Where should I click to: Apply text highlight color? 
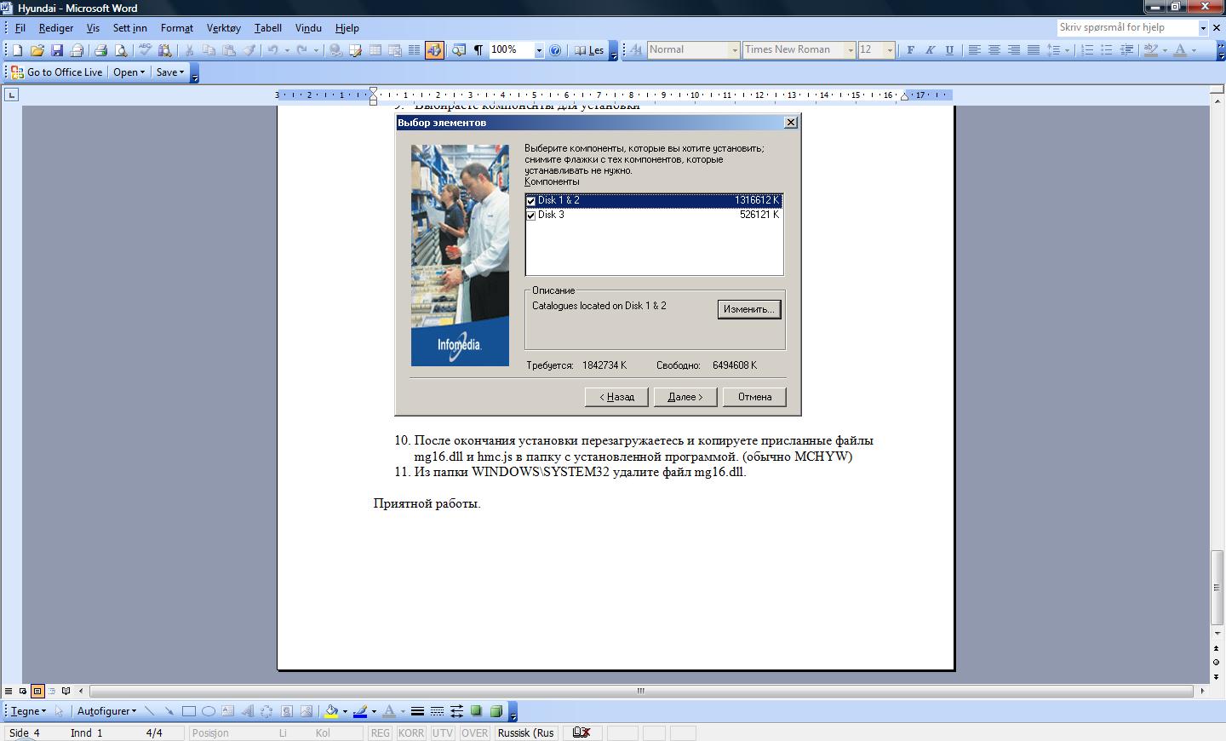tap(1151, 50)
